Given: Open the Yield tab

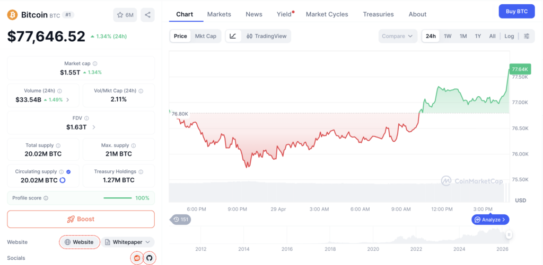Looking at the screenshot, I should [x=284, y=14].
